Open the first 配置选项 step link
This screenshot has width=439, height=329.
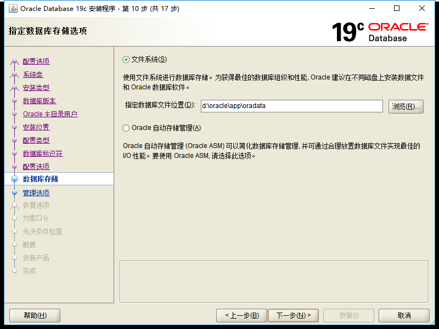[x=36, y=61]
